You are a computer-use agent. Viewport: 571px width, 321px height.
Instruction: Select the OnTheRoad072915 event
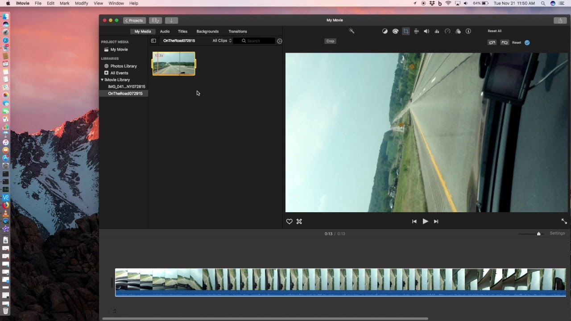(x=125, y=94)
